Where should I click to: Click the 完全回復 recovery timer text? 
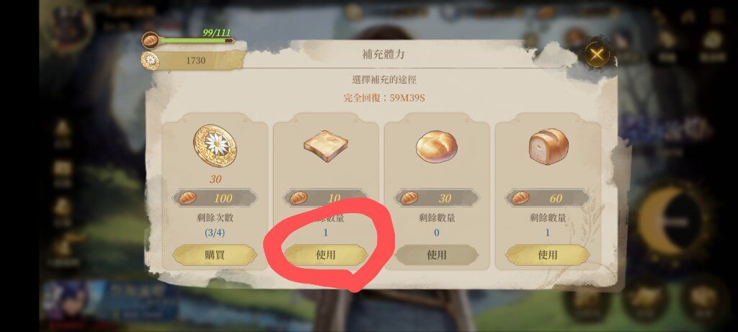point(384,98)
